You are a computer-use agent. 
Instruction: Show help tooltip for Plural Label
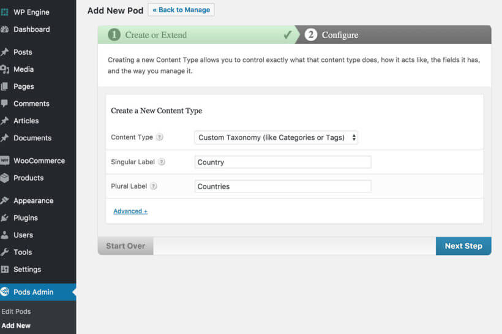point(154,186)
